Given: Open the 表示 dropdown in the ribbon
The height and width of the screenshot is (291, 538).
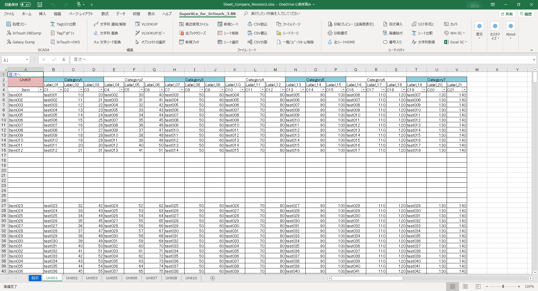Looking at the screenshot, I should click(x=479, y=30).
